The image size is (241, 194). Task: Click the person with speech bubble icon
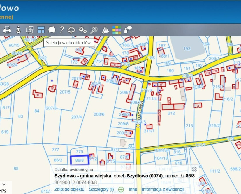coord(128,30)
